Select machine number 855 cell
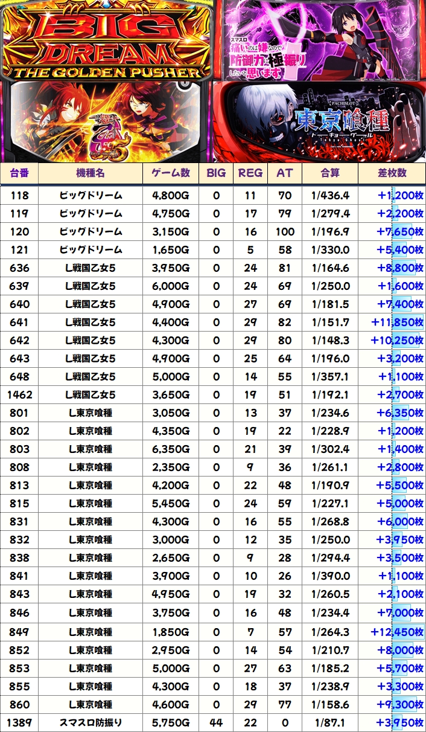 [x=19, y=687]
